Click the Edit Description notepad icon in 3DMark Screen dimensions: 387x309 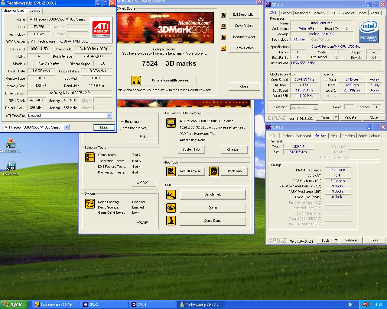click(223, 15)
